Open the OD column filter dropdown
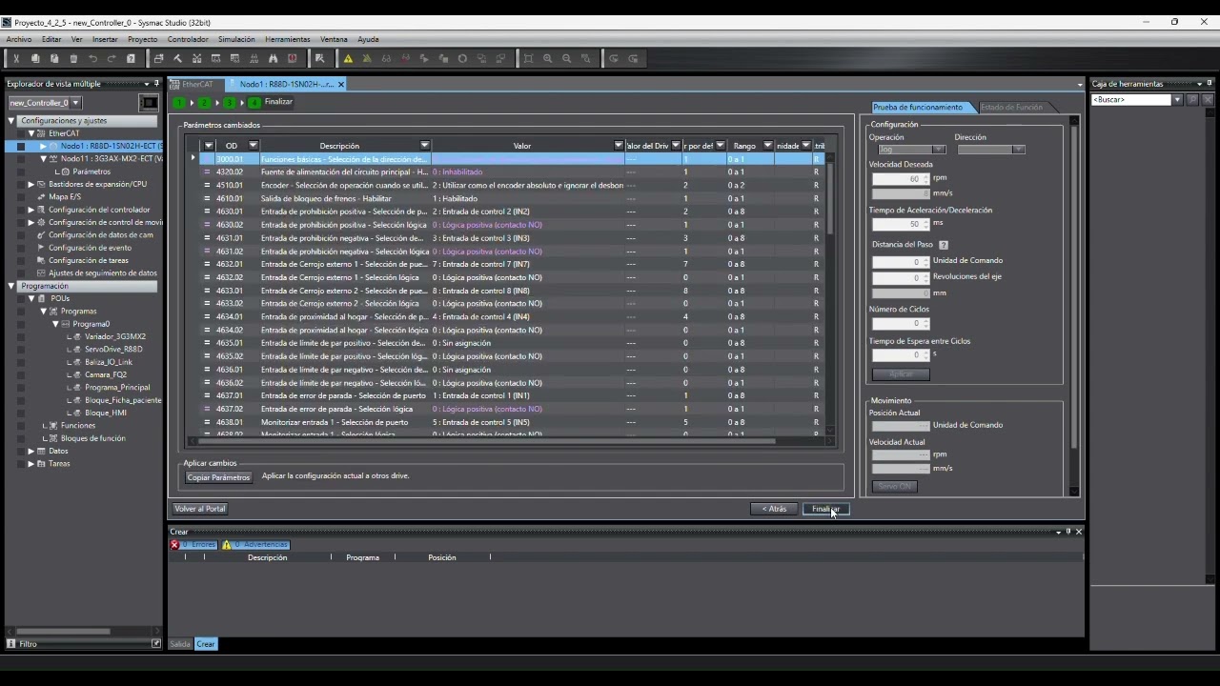1220x686 pixels. click(253, 146)
